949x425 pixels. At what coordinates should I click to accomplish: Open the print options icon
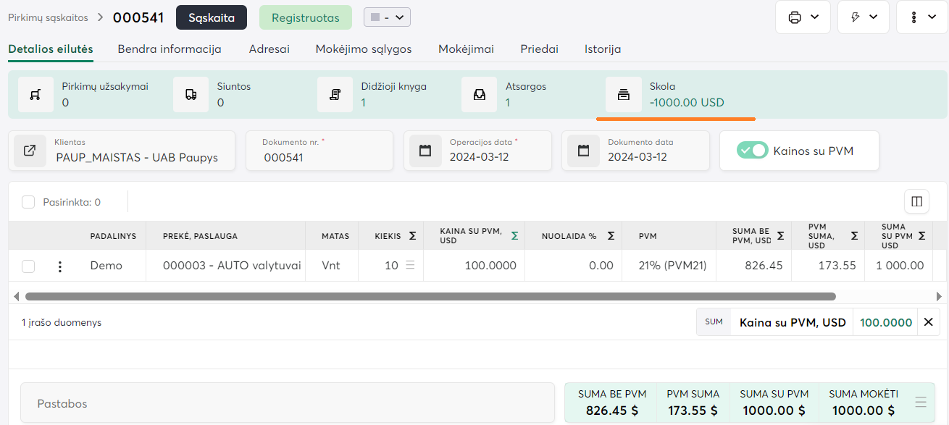795,17
